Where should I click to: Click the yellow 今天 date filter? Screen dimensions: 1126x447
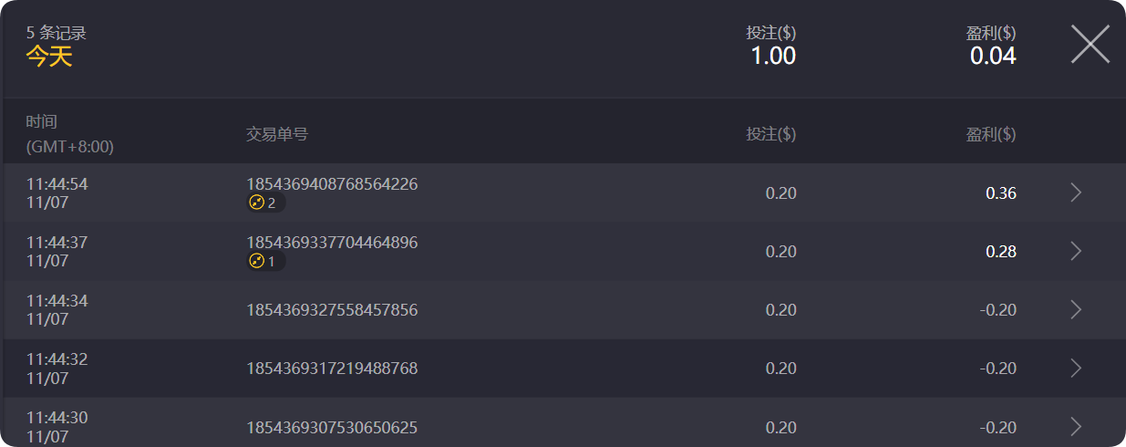click(48, 57)
